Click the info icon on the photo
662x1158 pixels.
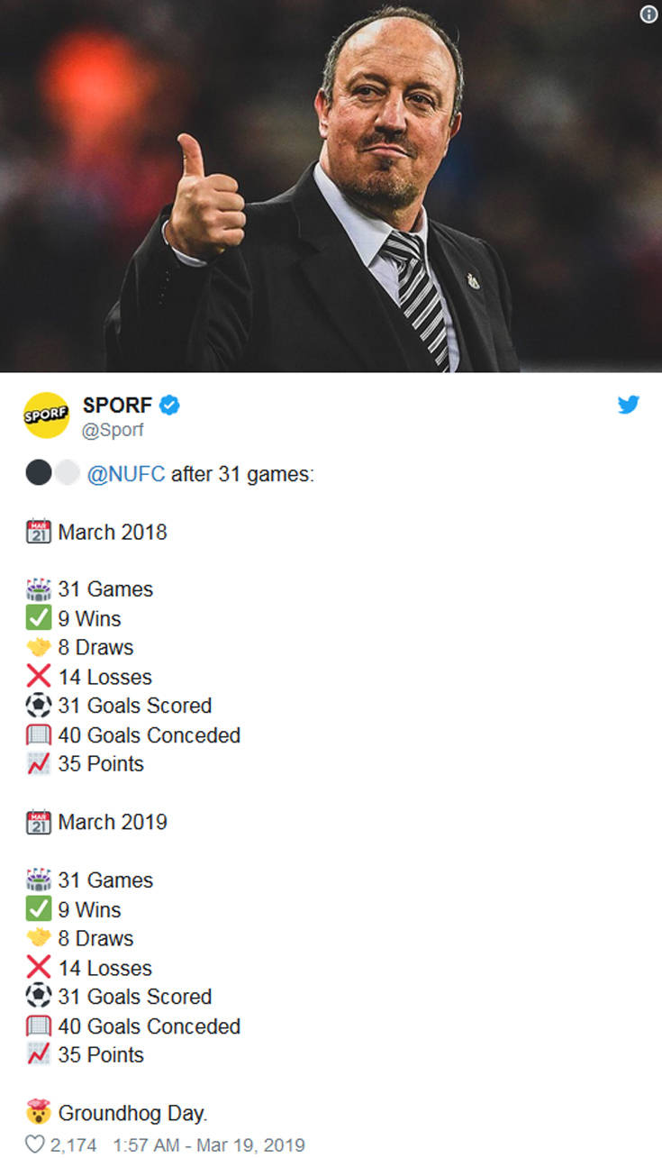click(648, 14)
